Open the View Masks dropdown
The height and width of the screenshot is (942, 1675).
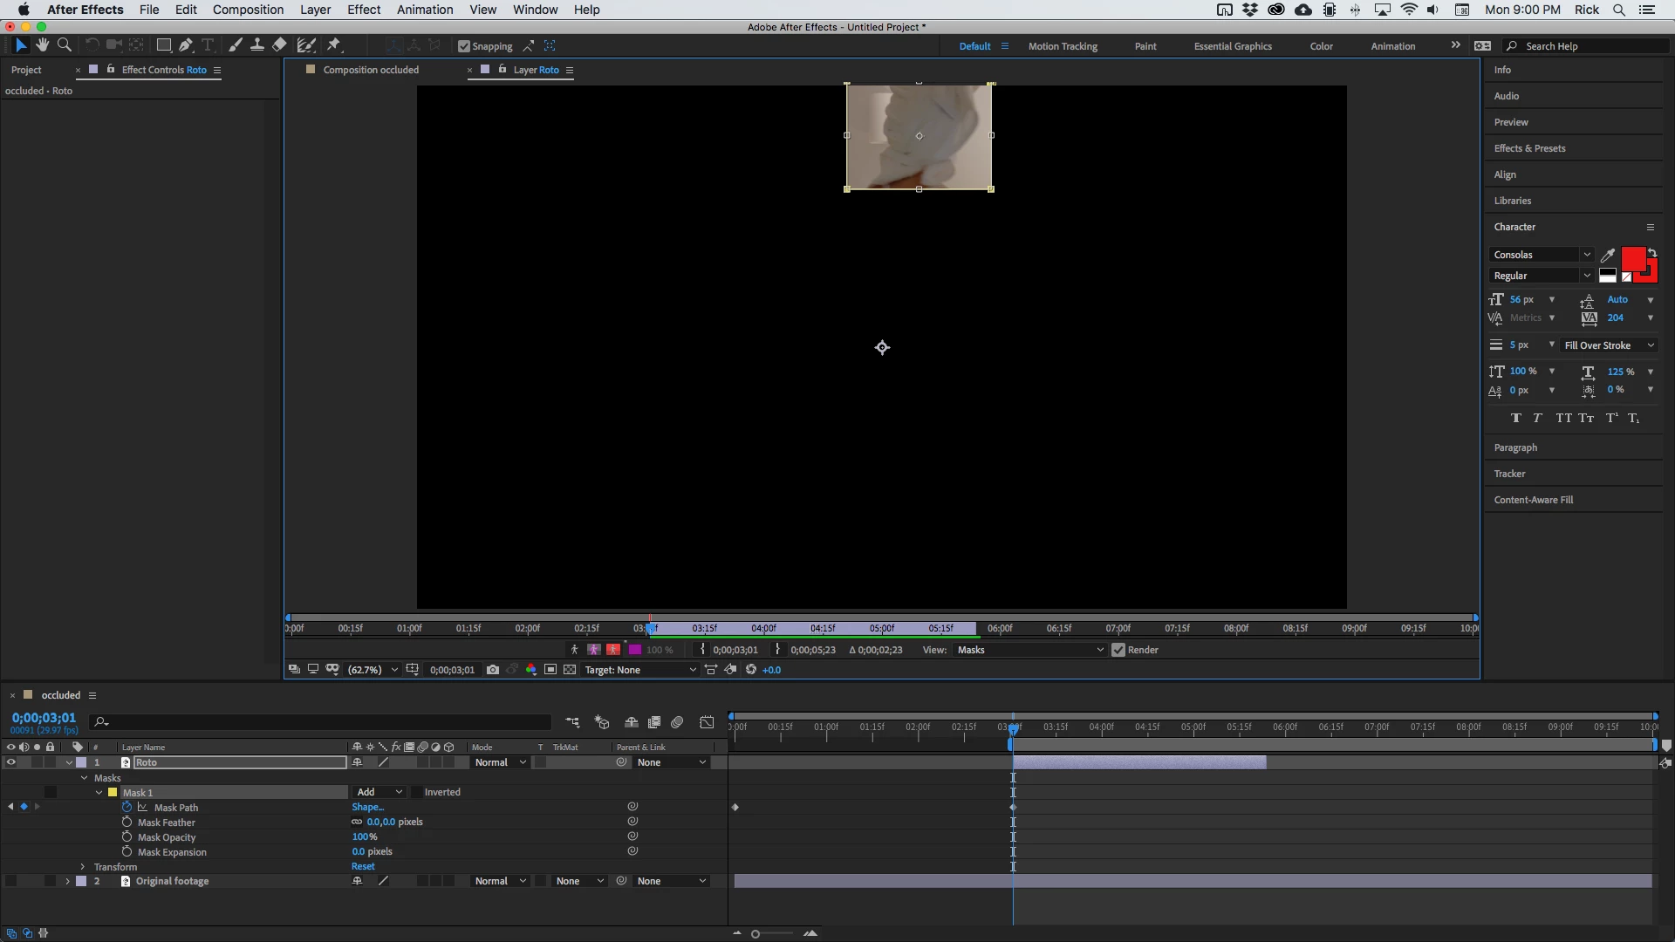coord(1029,650)
